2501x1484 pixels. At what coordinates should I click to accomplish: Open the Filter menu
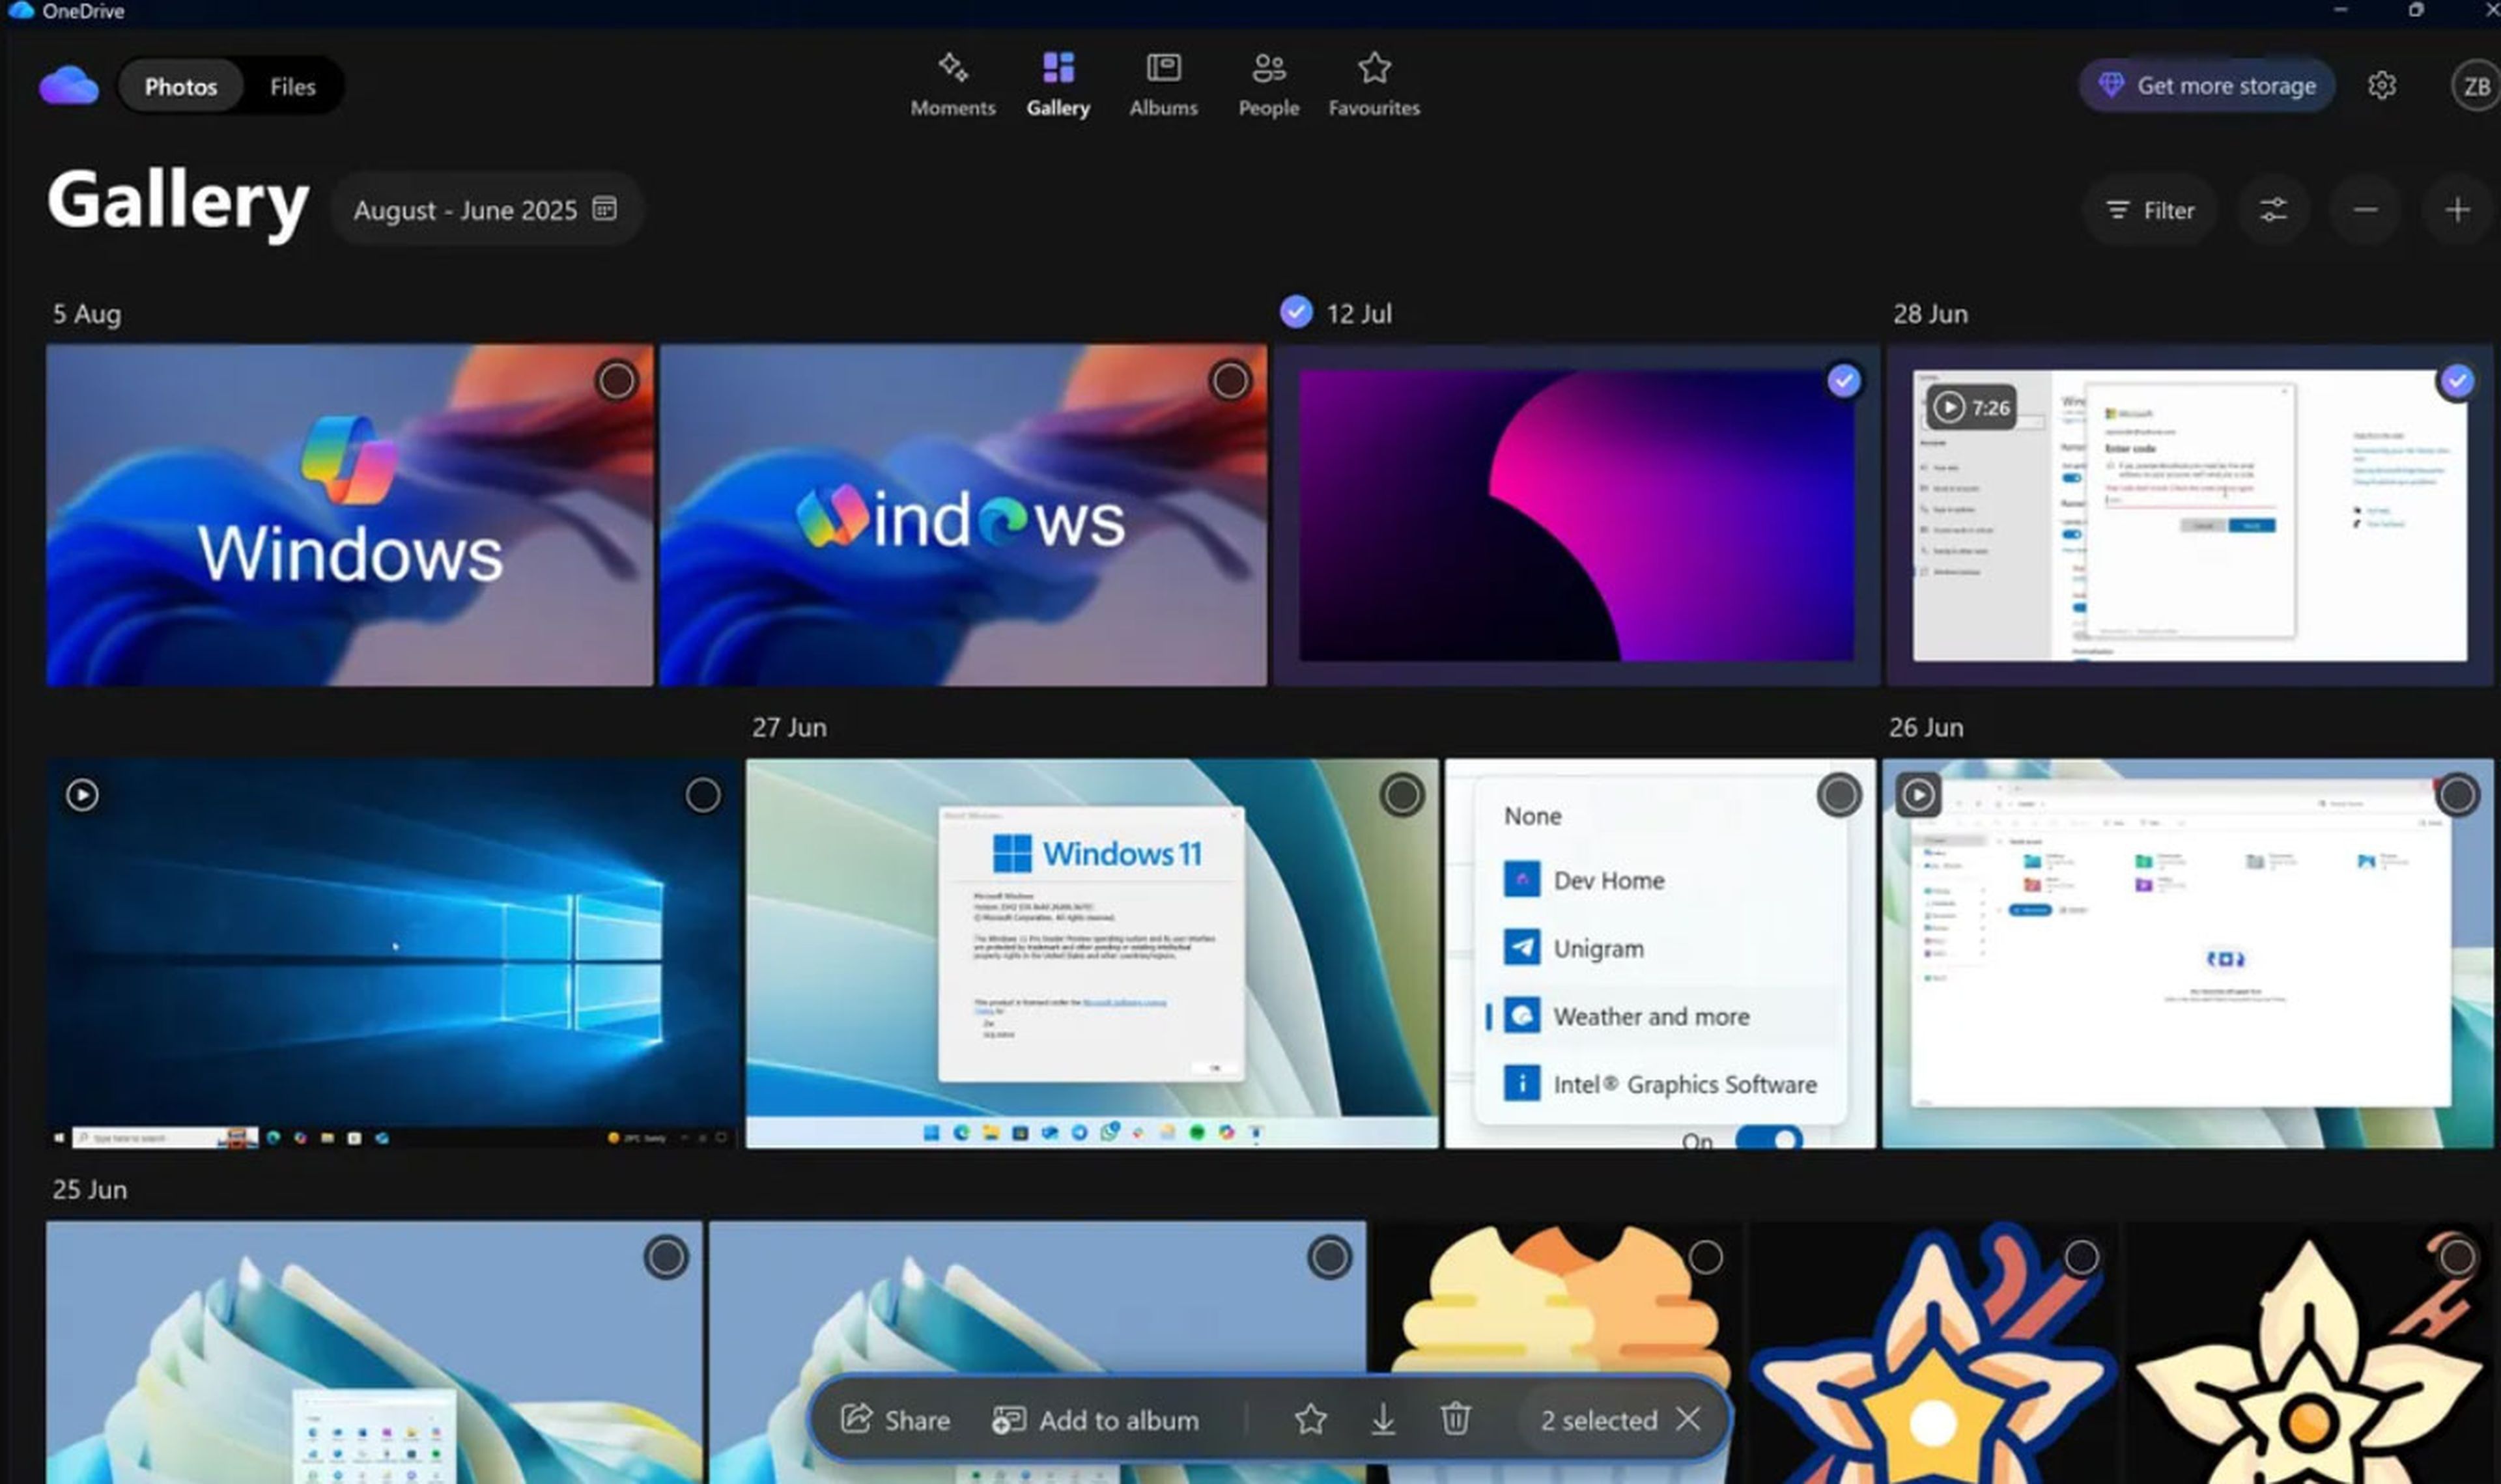(x=2150, y=210)
